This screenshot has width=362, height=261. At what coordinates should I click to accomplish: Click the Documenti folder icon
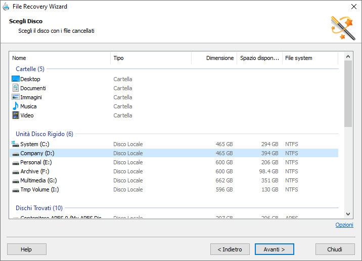tap(16, 88)
